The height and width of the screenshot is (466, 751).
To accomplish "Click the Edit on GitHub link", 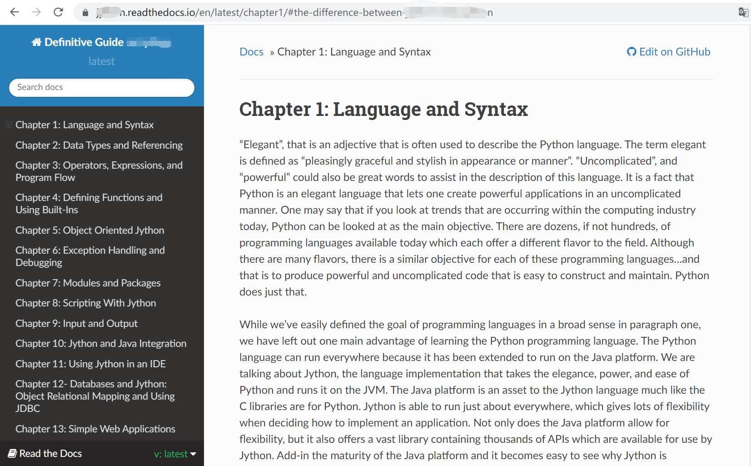I will tap(674, 52).
